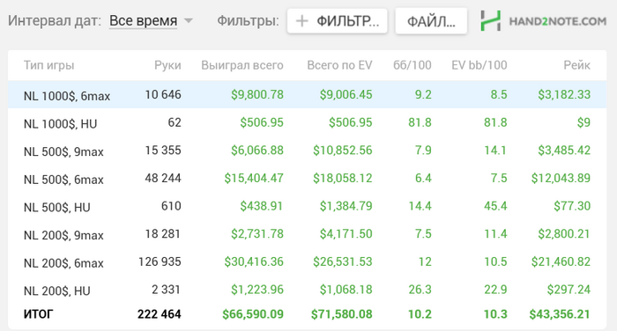The image size is (617, 331).
Task: Sort by the 'Выиграл всего' column
Action: 242,65
